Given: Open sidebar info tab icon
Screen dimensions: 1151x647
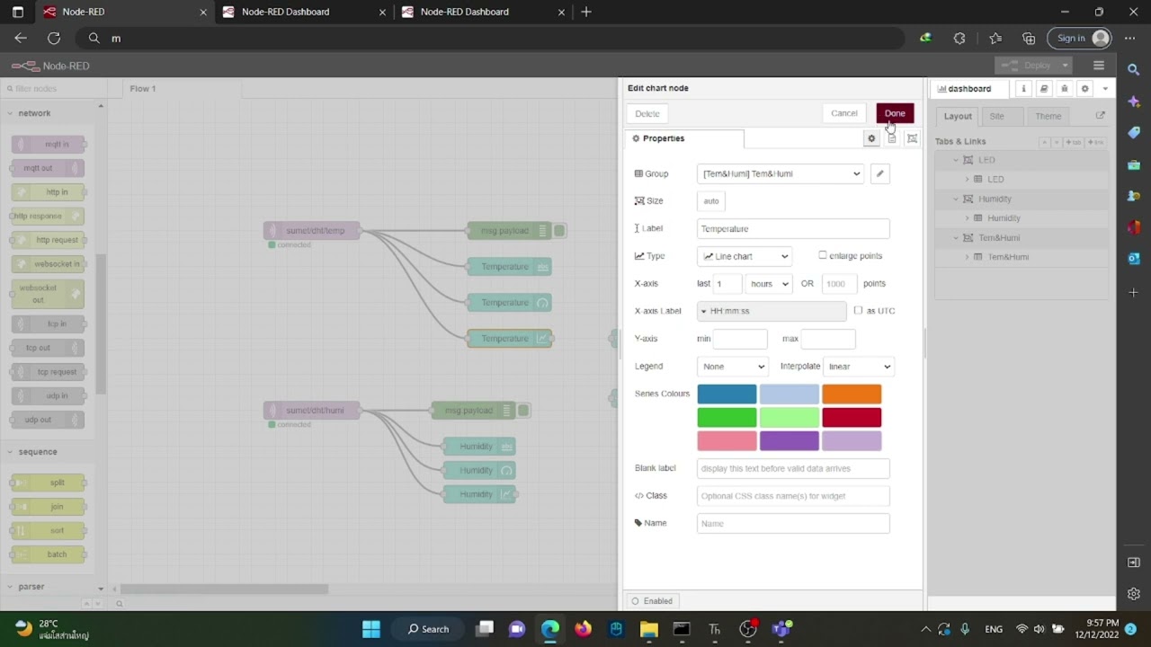Looking at the screenshot, I should tap(1023, 89).
